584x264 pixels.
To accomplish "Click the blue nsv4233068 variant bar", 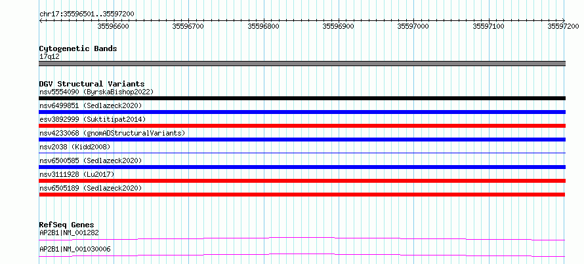I will (302, 140).
